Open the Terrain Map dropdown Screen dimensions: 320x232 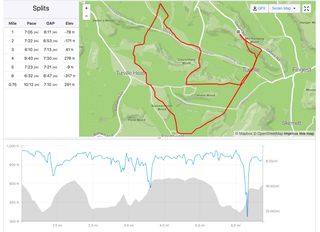point(283,9)
